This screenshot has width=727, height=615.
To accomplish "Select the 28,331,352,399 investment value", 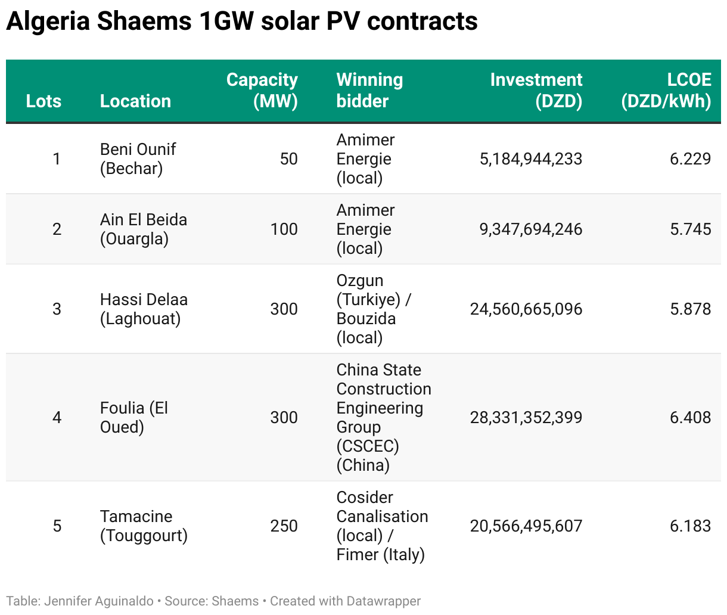I will [526, 418].
